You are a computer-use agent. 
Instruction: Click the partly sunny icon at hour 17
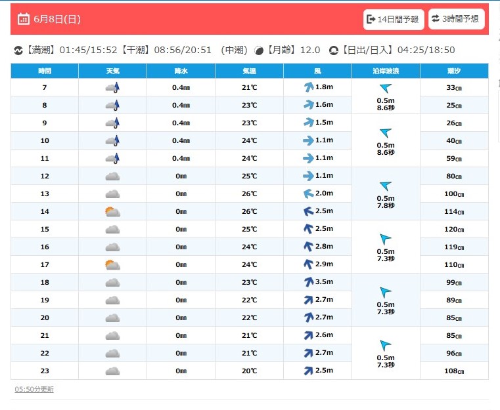[x=112, y=264]
